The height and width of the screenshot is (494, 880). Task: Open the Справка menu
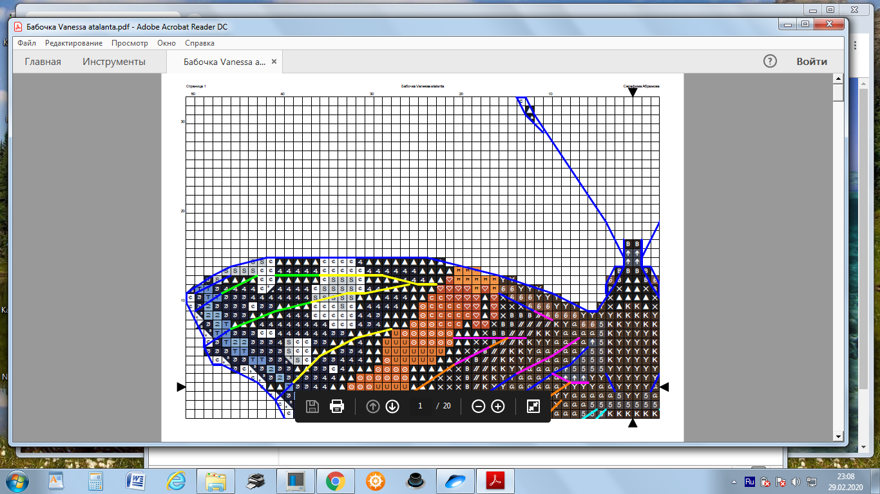[200, 43]
